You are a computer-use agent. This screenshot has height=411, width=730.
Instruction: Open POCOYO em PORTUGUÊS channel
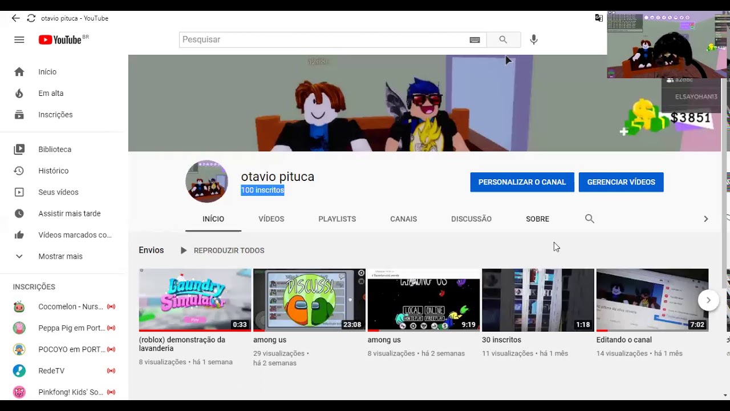click(64, 349)
